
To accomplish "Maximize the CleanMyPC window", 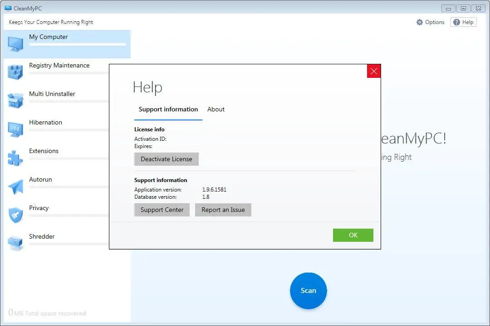I will tap(463, 9).
